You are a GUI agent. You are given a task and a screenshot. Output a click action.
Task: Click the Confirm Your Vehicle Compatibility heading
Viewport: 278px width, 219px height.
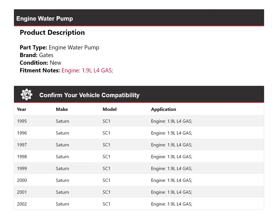(x=89, y=95)
